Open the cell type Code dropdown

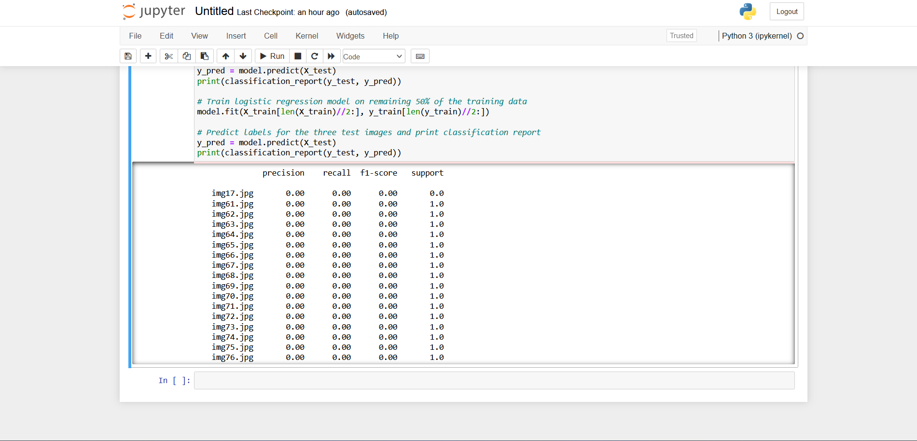373,56
